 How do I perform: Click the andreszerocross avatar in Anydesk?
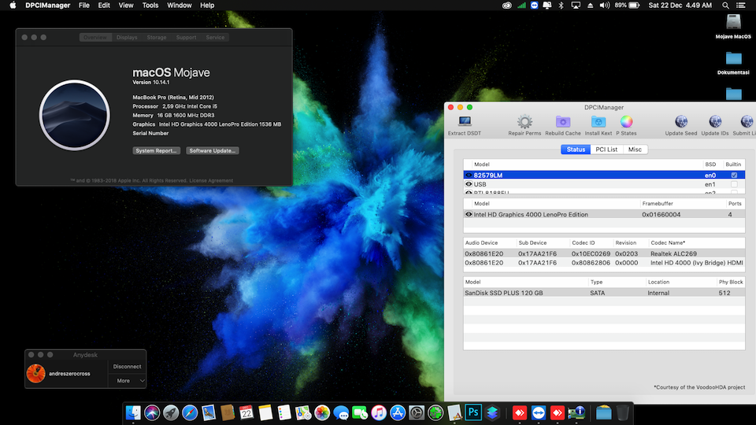click(x=35, y=373)
